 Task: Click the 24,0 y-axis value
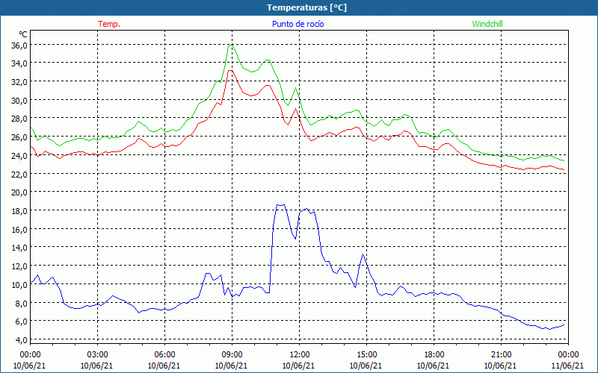(x=19, y=156)
